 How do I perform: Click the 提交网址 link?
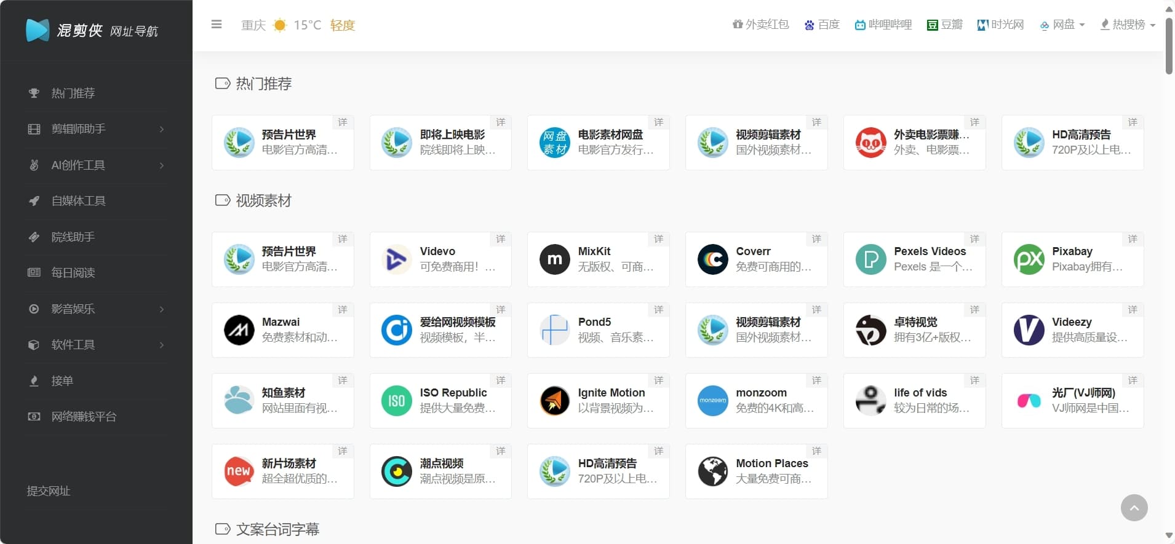(49, 491)
